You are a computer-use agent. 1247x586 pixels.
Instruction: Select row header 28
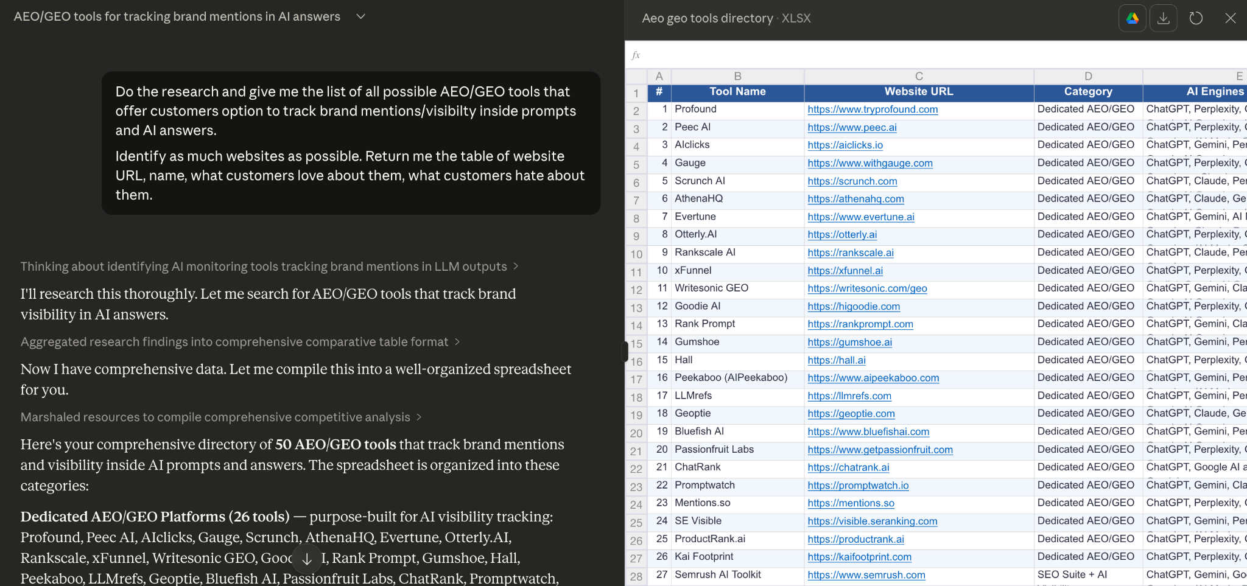coord(636,576)
